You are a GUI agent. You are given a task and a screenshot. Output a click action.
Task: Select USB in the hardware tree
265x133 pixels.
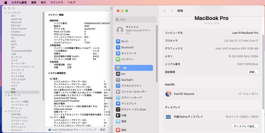pos(13,54)
